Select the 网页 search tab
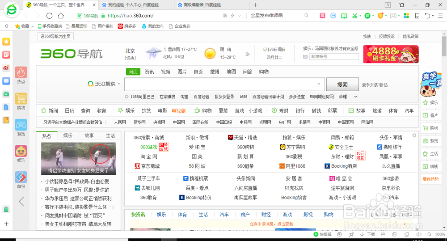Image resolution: width=447 pixels, height=241 pixels. [133, 72]
